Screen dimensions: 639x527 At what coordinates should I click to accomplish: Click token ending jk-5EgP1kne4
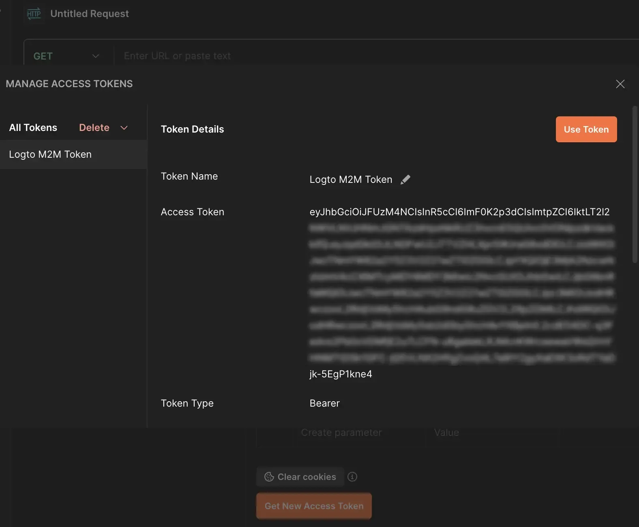[341, 374]
